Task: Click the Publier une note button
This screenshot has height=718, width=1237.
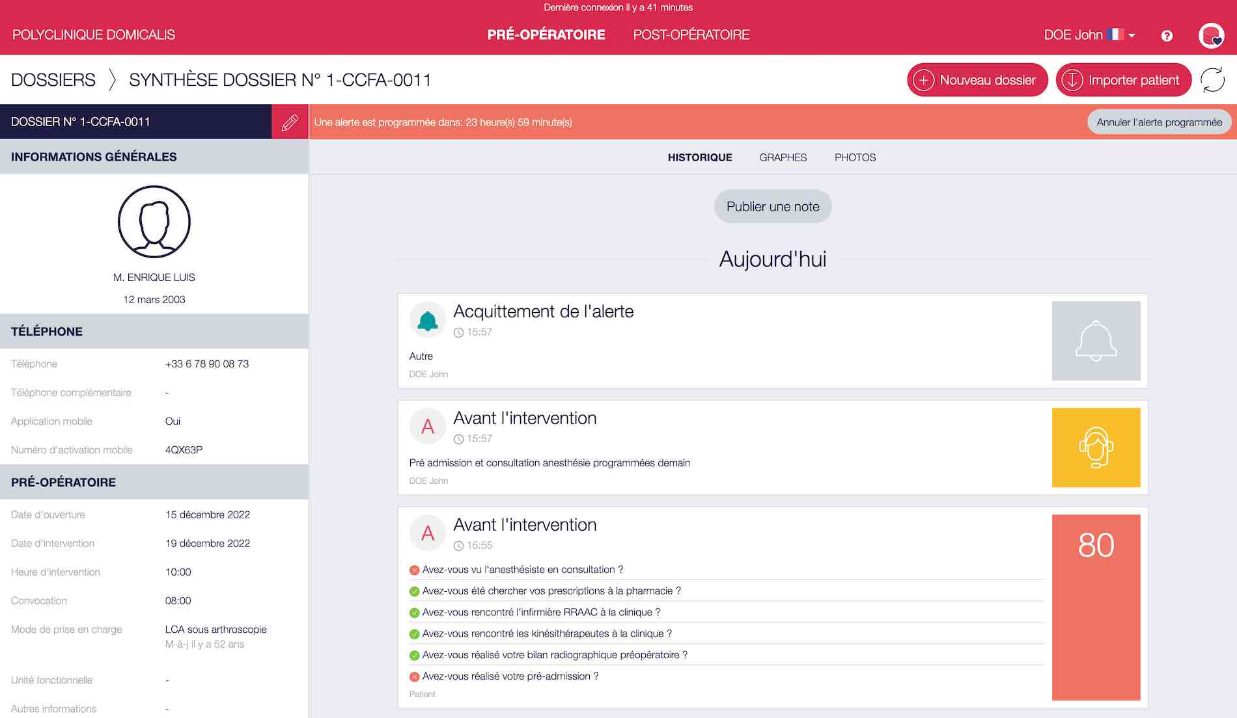Action: click(772, 206)
